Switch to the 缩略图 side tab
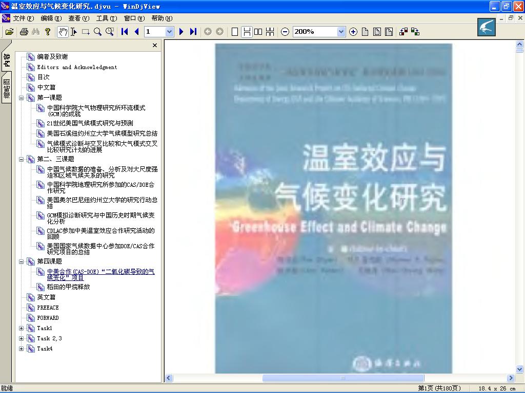Screen dimensions: 525x393 point(6,89)
